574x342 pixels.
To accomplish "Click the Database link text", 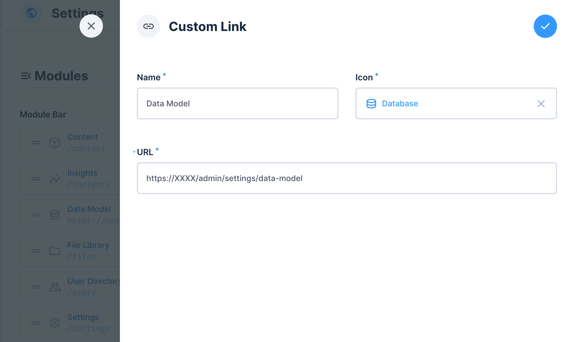I will 399,104.
